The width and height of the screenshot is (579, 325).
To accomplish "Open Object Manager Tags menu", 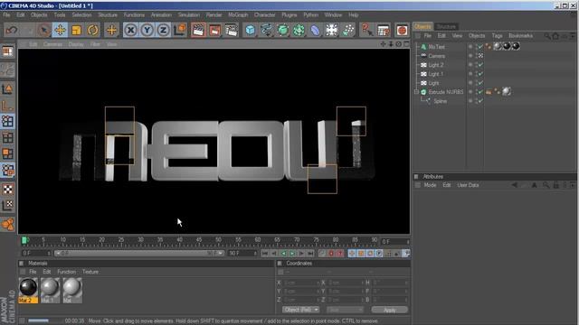I will pyautogui.click(x=497, y=36).
